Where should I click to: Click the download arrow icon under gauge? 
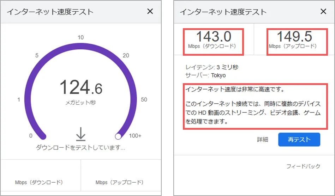tap(81, 134)
